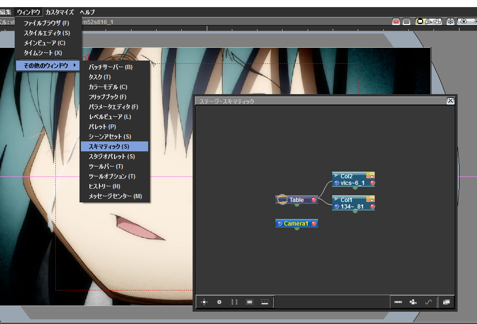Select ツールオプション (T) from submenu

point(115,176)
